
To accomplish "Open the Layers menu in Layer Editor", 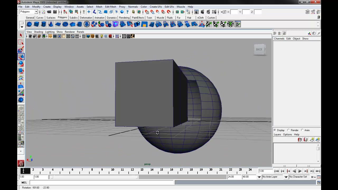I will click(277, 135).
